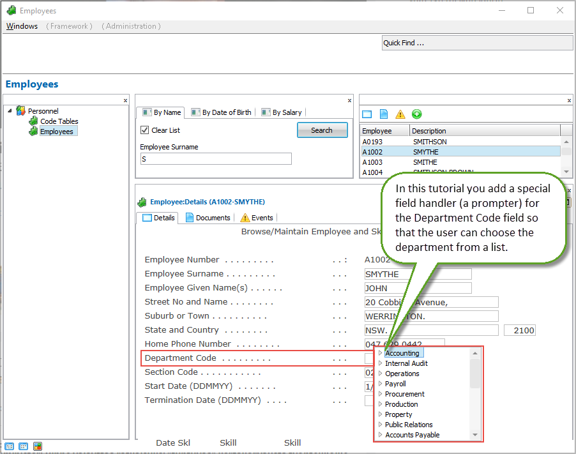
Task: Expand the Internal Audit department node
Action: click(380, 363)
